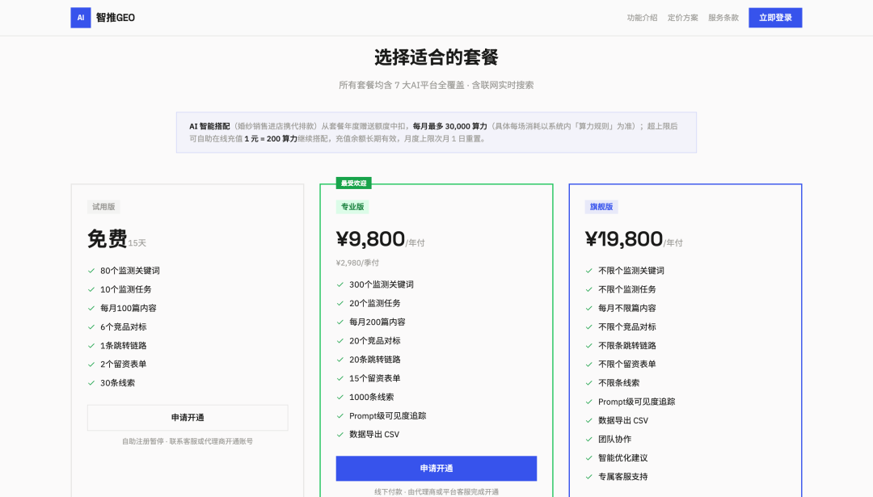Click the 15个留资表单 feature
The width and height of the screenshot is (873, 497).
pyautogui.click(x=375, y=378)
